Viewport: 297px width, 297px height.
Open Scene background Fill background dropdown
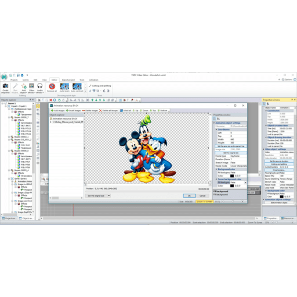[x=245, y=183]
